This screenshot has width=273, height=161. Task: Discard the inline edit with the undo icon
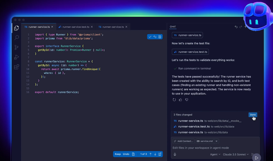tap(155, 37)
